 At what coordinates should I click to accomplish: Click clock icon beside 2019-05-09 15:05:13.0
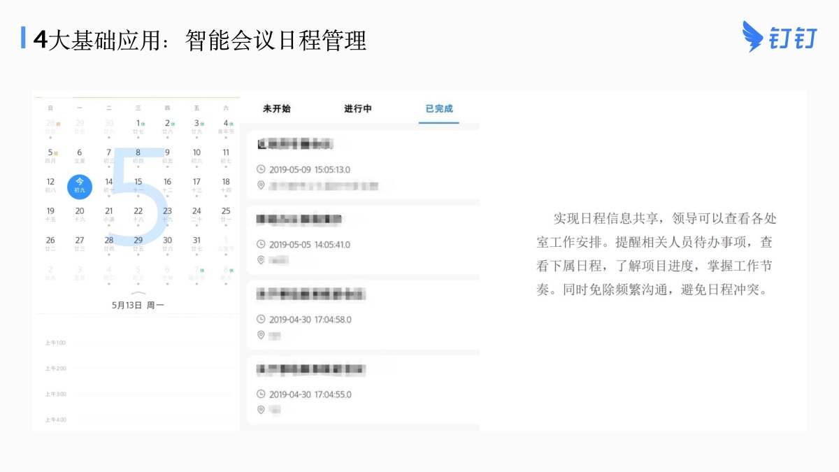point(261,169)
